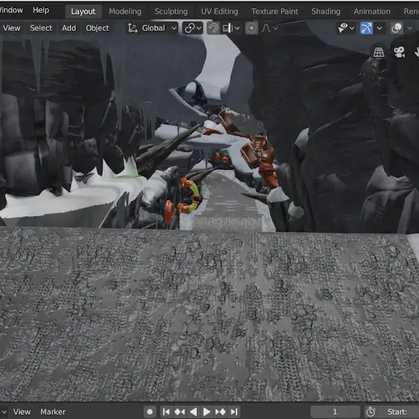The image size is (419, 419).
Task: Switch to Sculpting workspace tab
Action: tap(171, 11)
